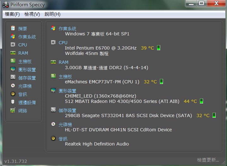
Task: Click the 主機板 motherboard icon in sidebar
Action: 13,61
